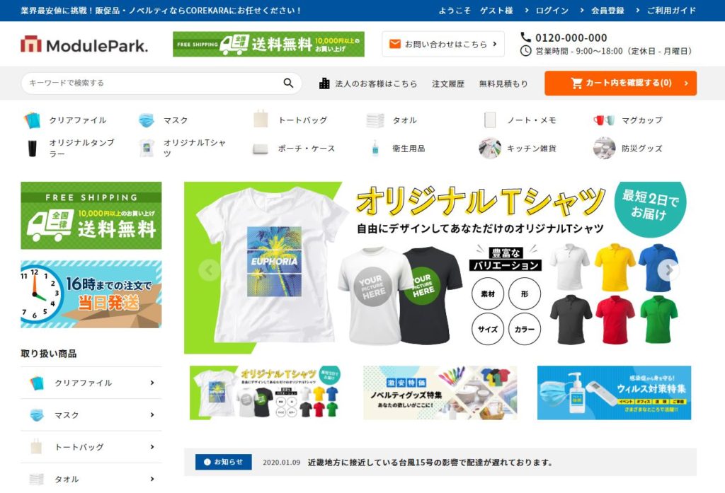Click the カート内を確認する button
The height and width of the screenshot is (493, 725).
[x=620, y=83]
